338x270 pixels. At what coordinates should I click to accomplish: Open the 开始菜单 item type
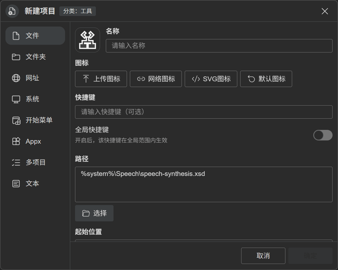[35, 120]
